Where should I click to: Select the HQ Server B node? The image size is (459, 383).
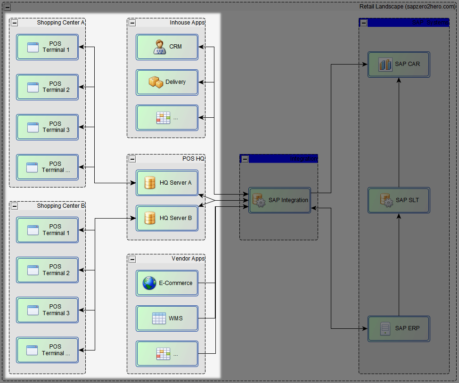[167, 218]
